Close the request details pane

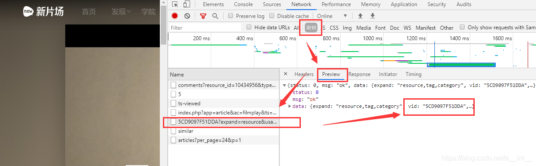(286, 74)
